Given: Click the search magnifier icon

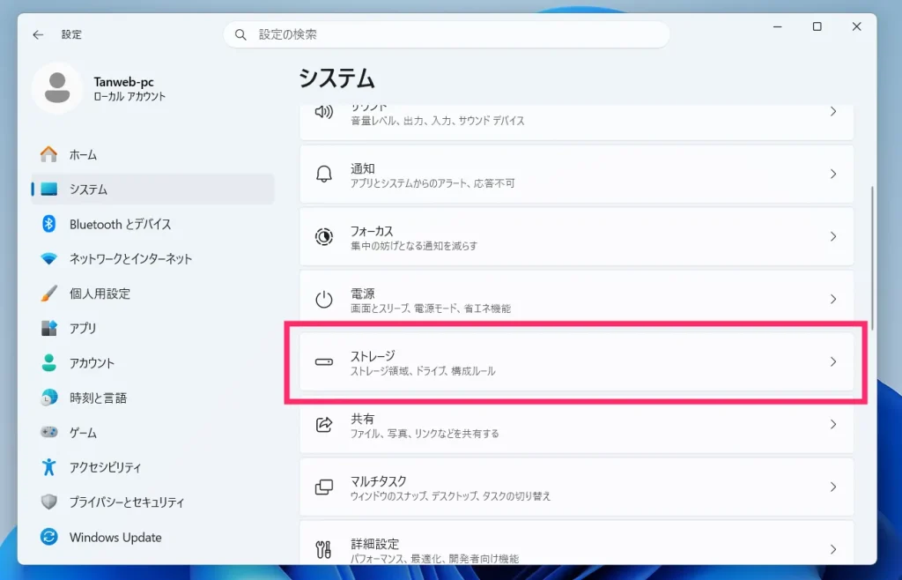Looking at the screenshot, I should 240,35.
